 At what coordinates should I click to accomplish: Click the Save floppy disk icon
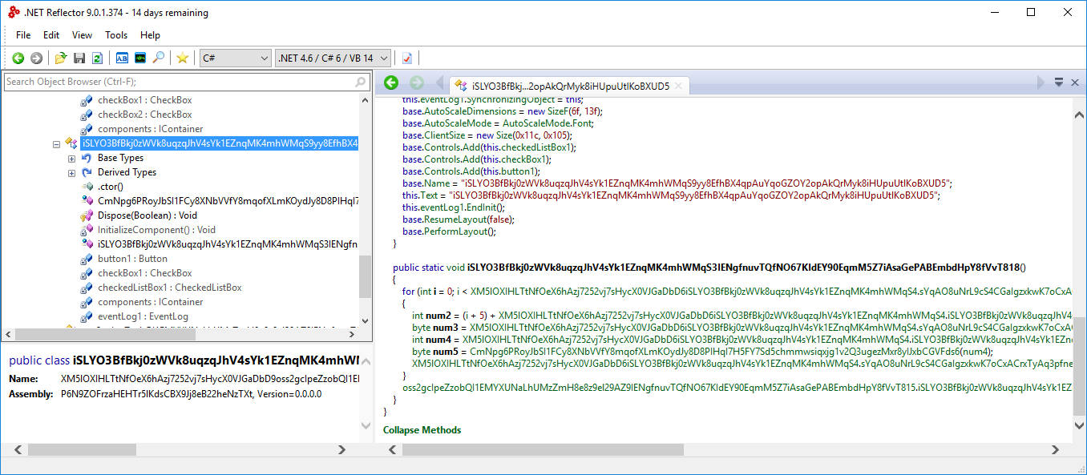pos(79,58)
